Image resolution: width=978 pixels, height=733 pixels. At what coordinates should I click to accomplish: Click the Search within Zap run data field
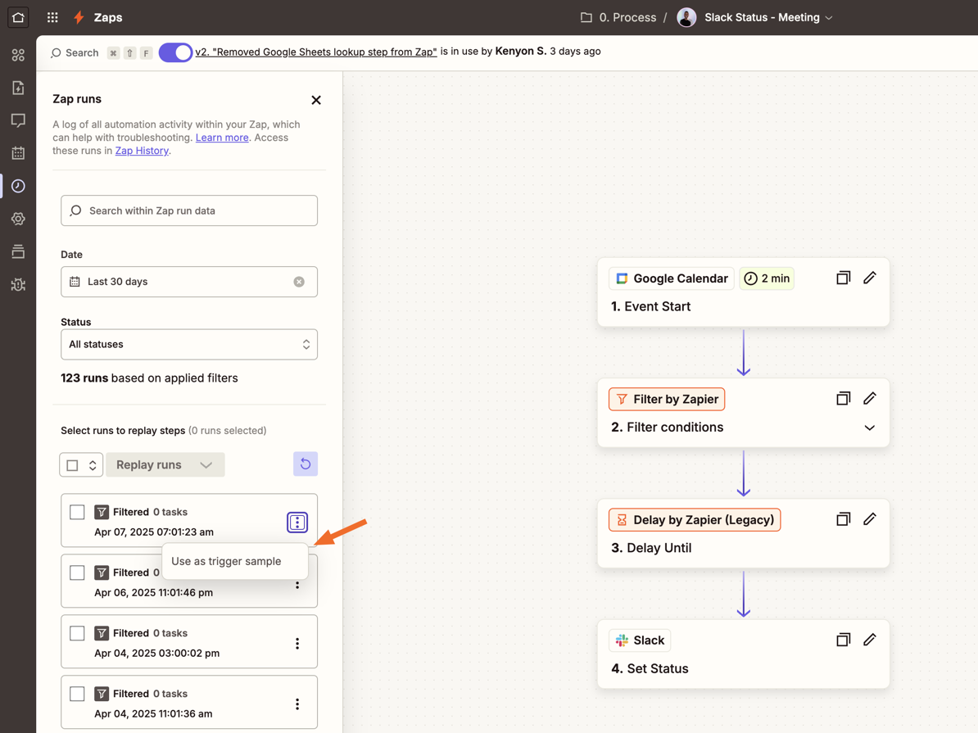(x=189, y=210)
